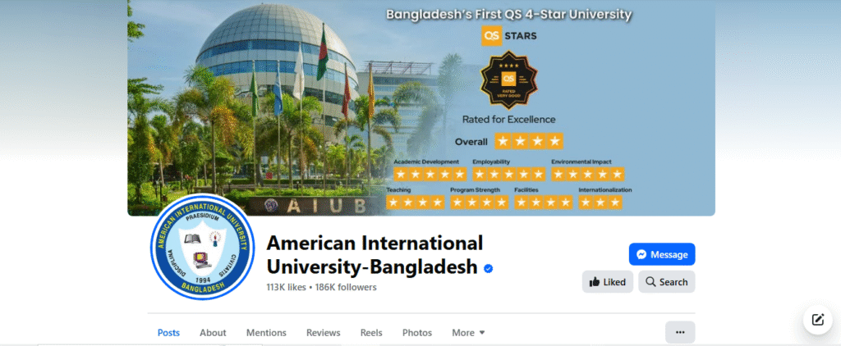Click the floating compose edit icon
Image resolution: width=841 pixels, height=346 pixels.
817,320
